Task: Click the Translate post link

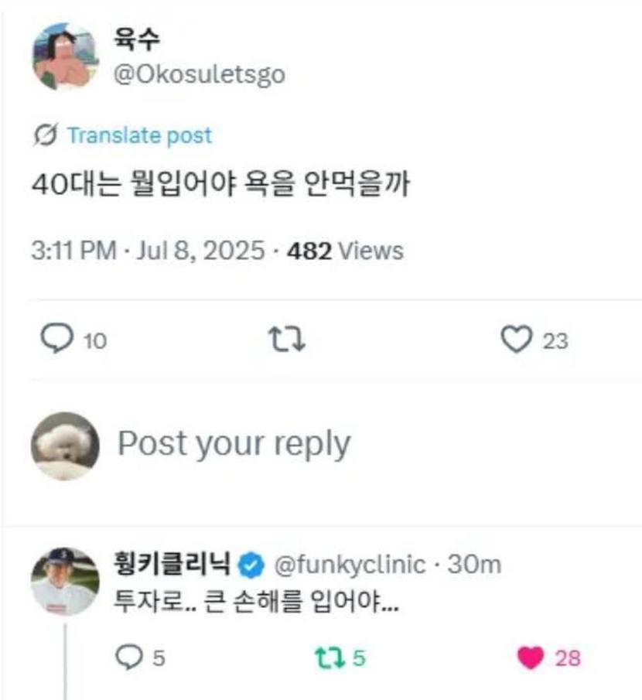Action: (x=139, y=136)
